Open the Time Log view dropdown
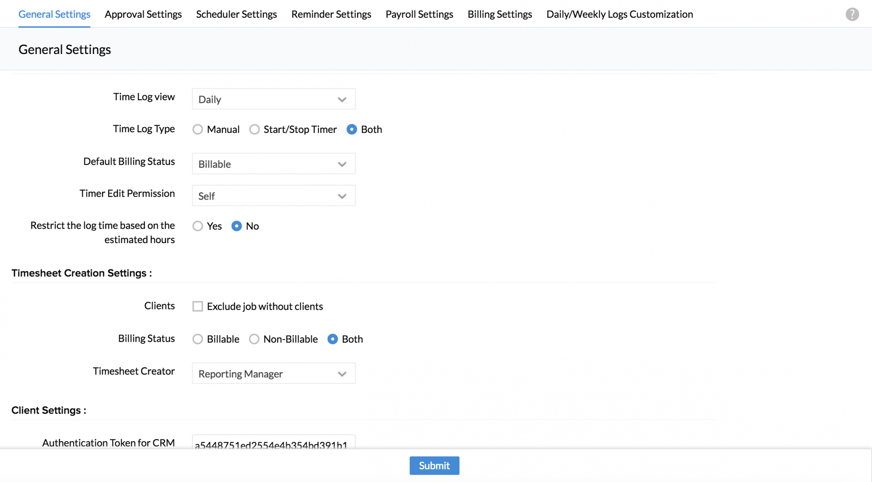 point(273,99)
